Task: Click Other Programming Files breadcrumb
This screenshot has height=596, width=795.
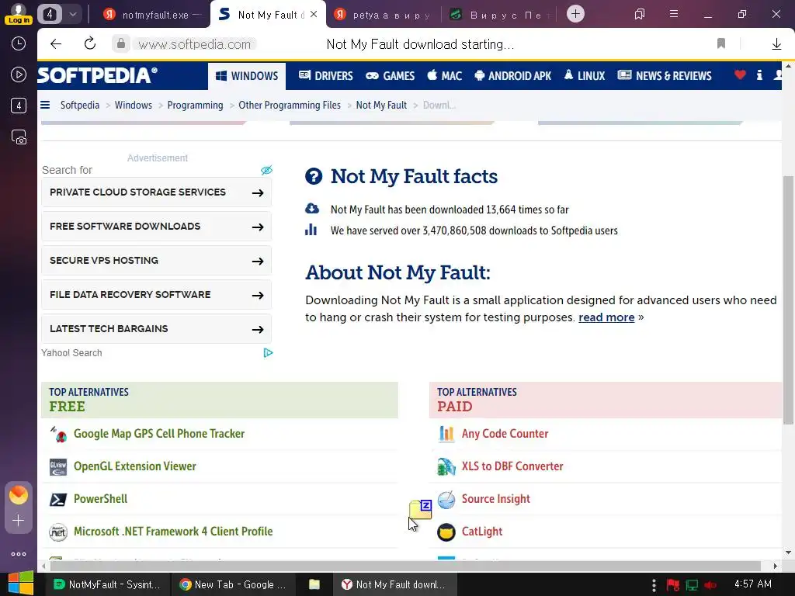Action: point(290,105)
